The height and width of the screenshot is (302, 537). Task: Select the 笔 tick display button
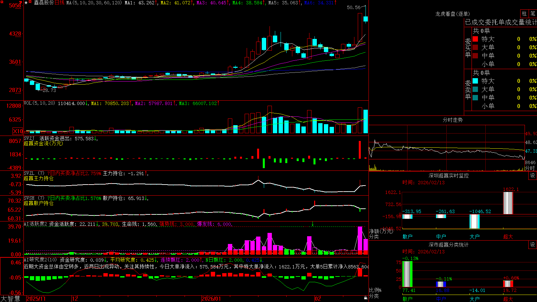pos(533,14)
